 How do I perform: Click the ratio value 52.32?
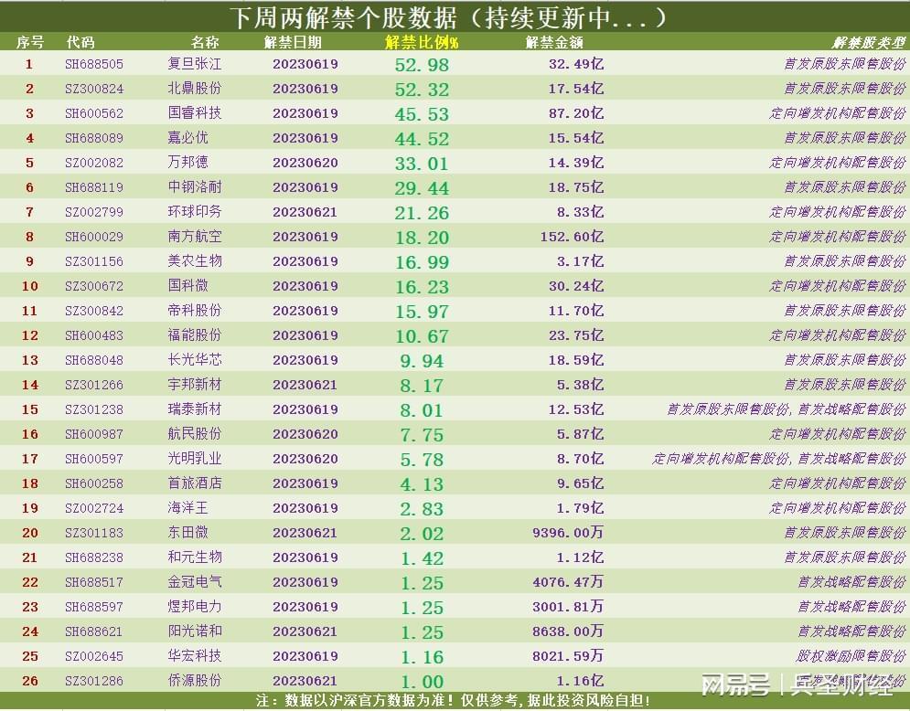[422, 90]
